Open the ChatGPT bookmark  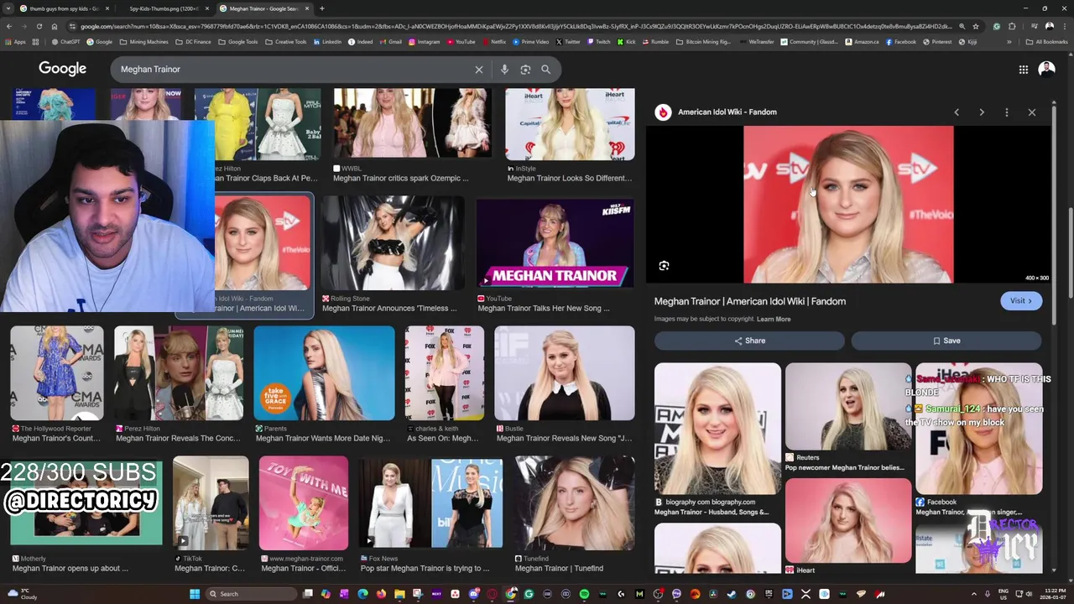[x=67, y=42]
